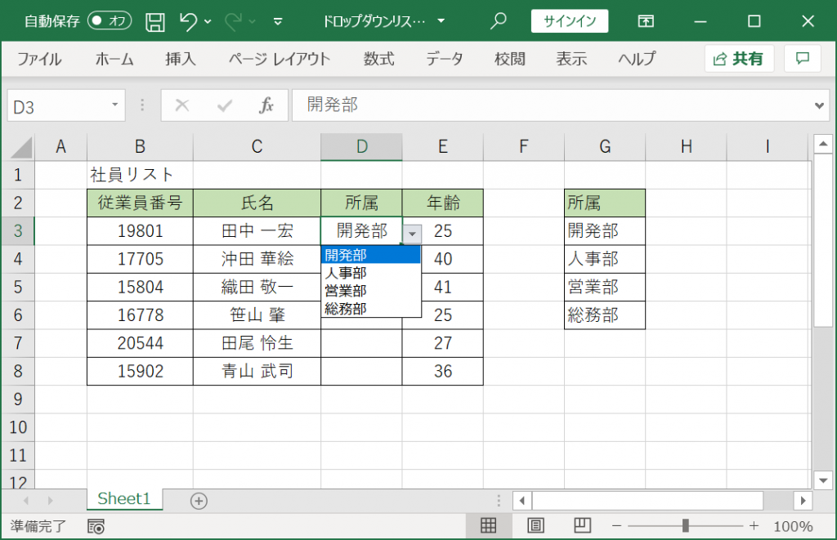Click the zoom slider handle
The width and height of the screenshot is (837, 540).
686,526
